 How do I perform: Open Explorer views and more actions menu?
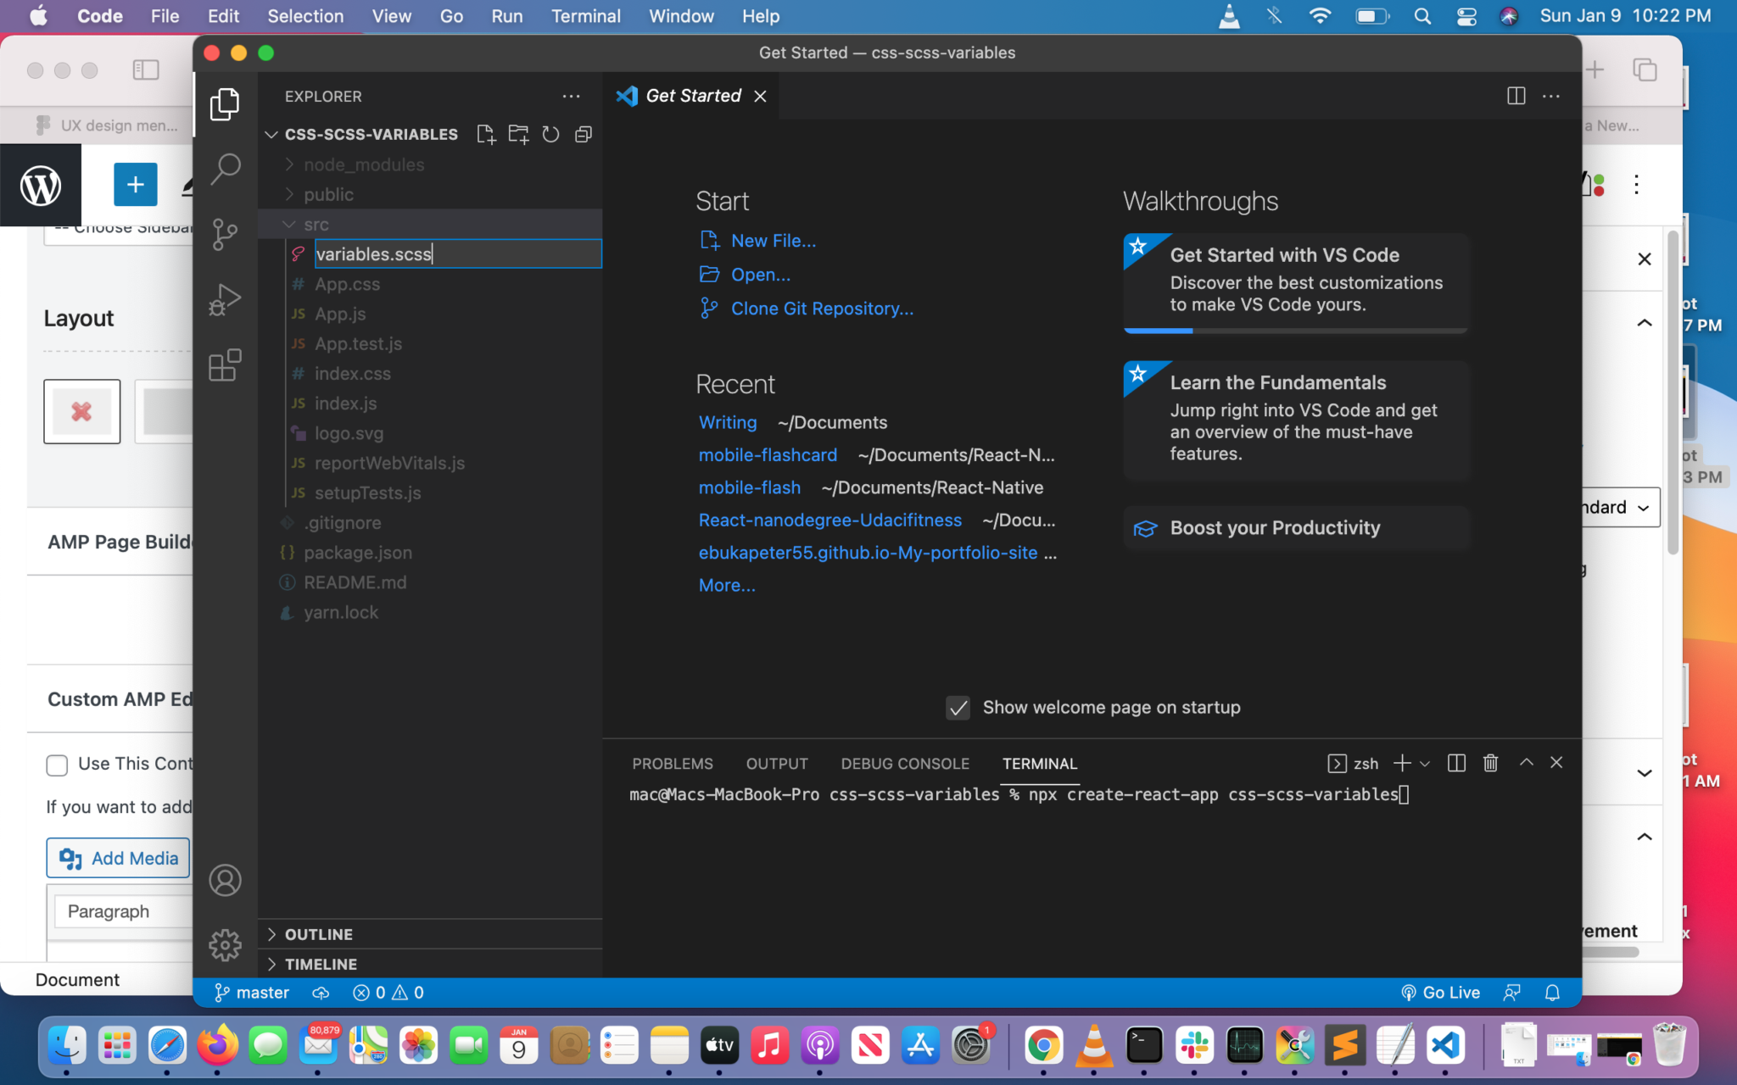click(x=572, y=97)
